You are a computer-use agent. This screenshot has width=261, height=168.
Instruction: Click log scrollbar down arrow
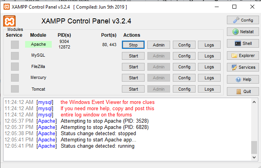pyautogui.click(x=254, y=157)
